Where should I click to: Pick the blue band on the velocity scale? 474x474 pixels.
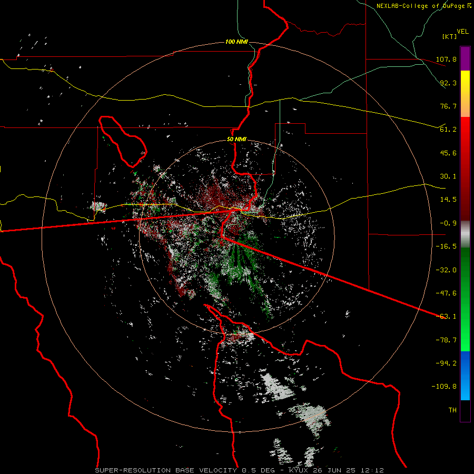point(465,376)
